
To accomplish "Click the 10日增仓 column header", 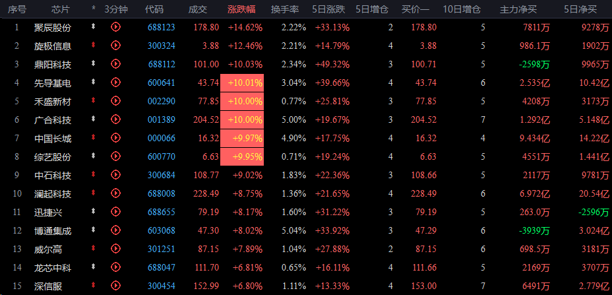I will point(462,9).
